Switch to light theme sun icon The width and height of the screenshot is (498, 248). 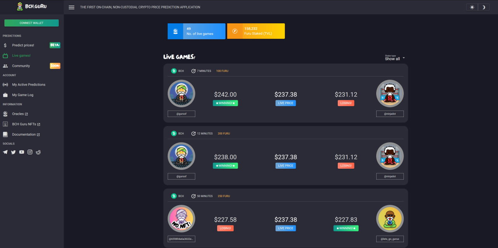click(x=472, y=7)
